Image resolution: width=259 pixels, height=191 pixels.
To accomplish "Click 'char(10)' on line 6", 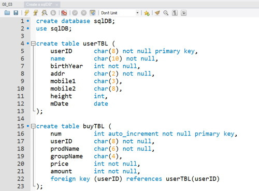I will [108, 58].
